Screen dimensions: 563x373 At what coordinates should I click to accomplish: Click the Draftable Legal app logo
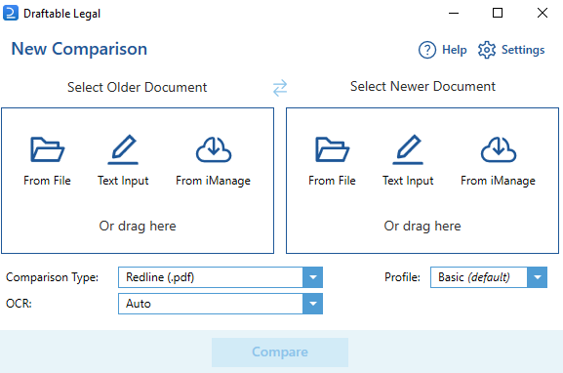(x=11, y=14)
